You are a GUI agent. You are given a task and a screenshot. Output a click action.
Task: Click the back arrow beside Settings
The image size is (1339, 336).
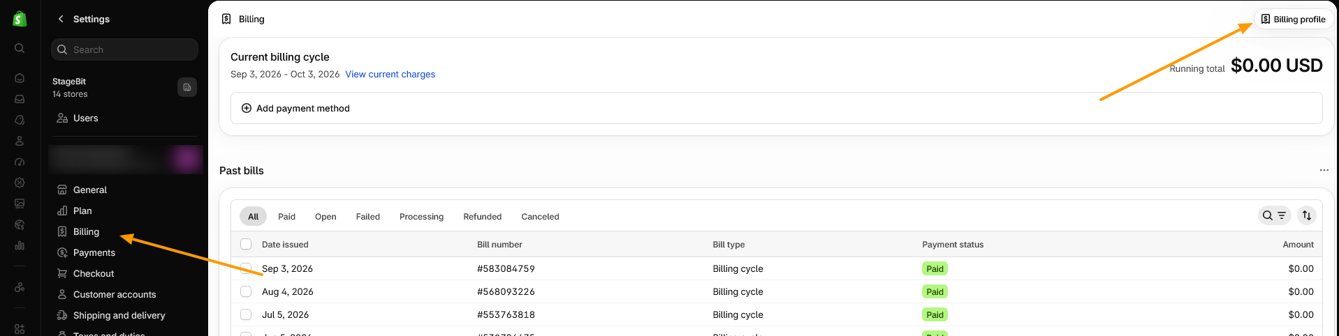[61, 19]
